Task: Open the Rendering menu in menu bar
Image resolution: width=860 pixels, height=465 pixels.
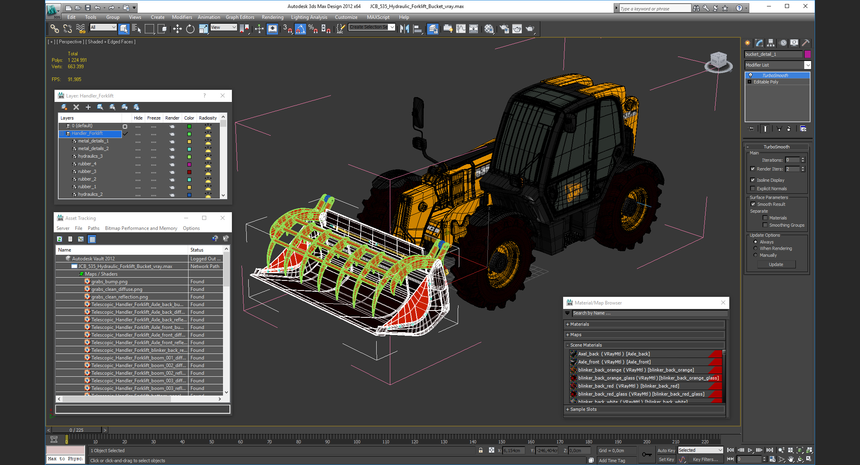Action: point(272,17)
